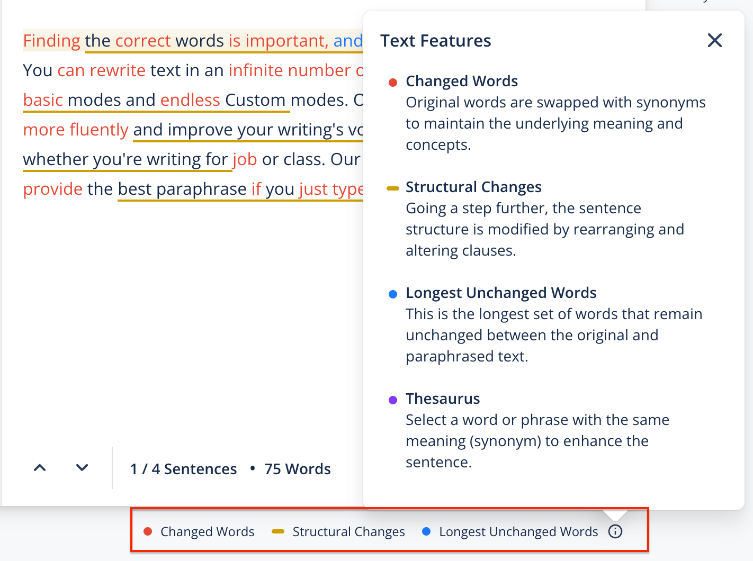
Task: Select the highlighted word Finding in the text
Action: pos(51,41)
